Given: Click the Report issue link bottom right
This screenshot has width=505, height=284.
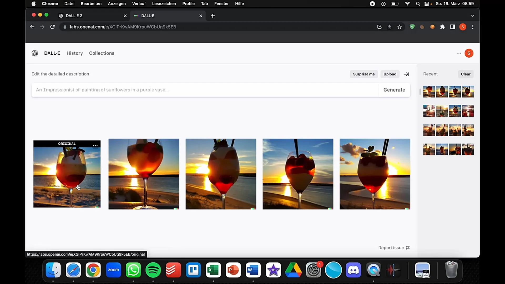Looking at the screenshot, I should coord(394,247).
